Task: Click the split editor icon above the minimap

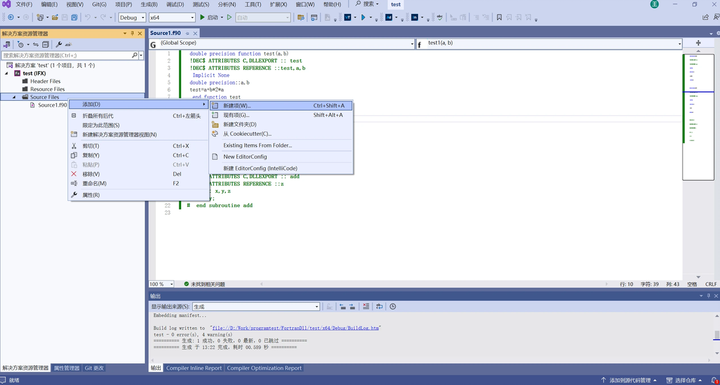Action: (698, 43)
